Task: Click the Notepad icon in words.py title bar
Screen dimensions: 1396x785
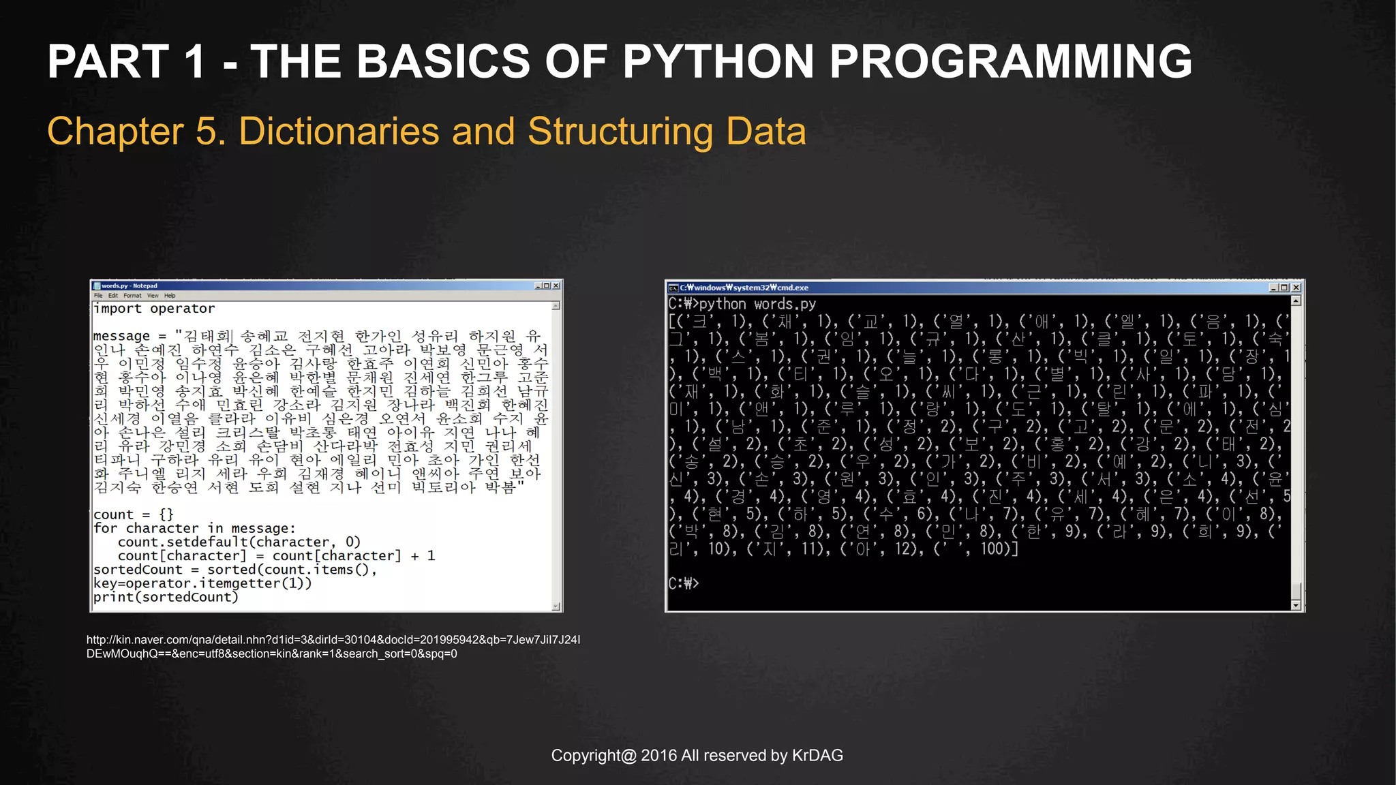Action: (97, 286)
